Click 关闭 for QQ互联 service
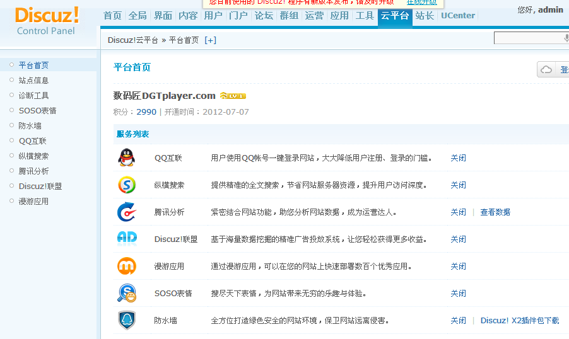The width and height of the screenshot is (569, 339). [458, 158]
